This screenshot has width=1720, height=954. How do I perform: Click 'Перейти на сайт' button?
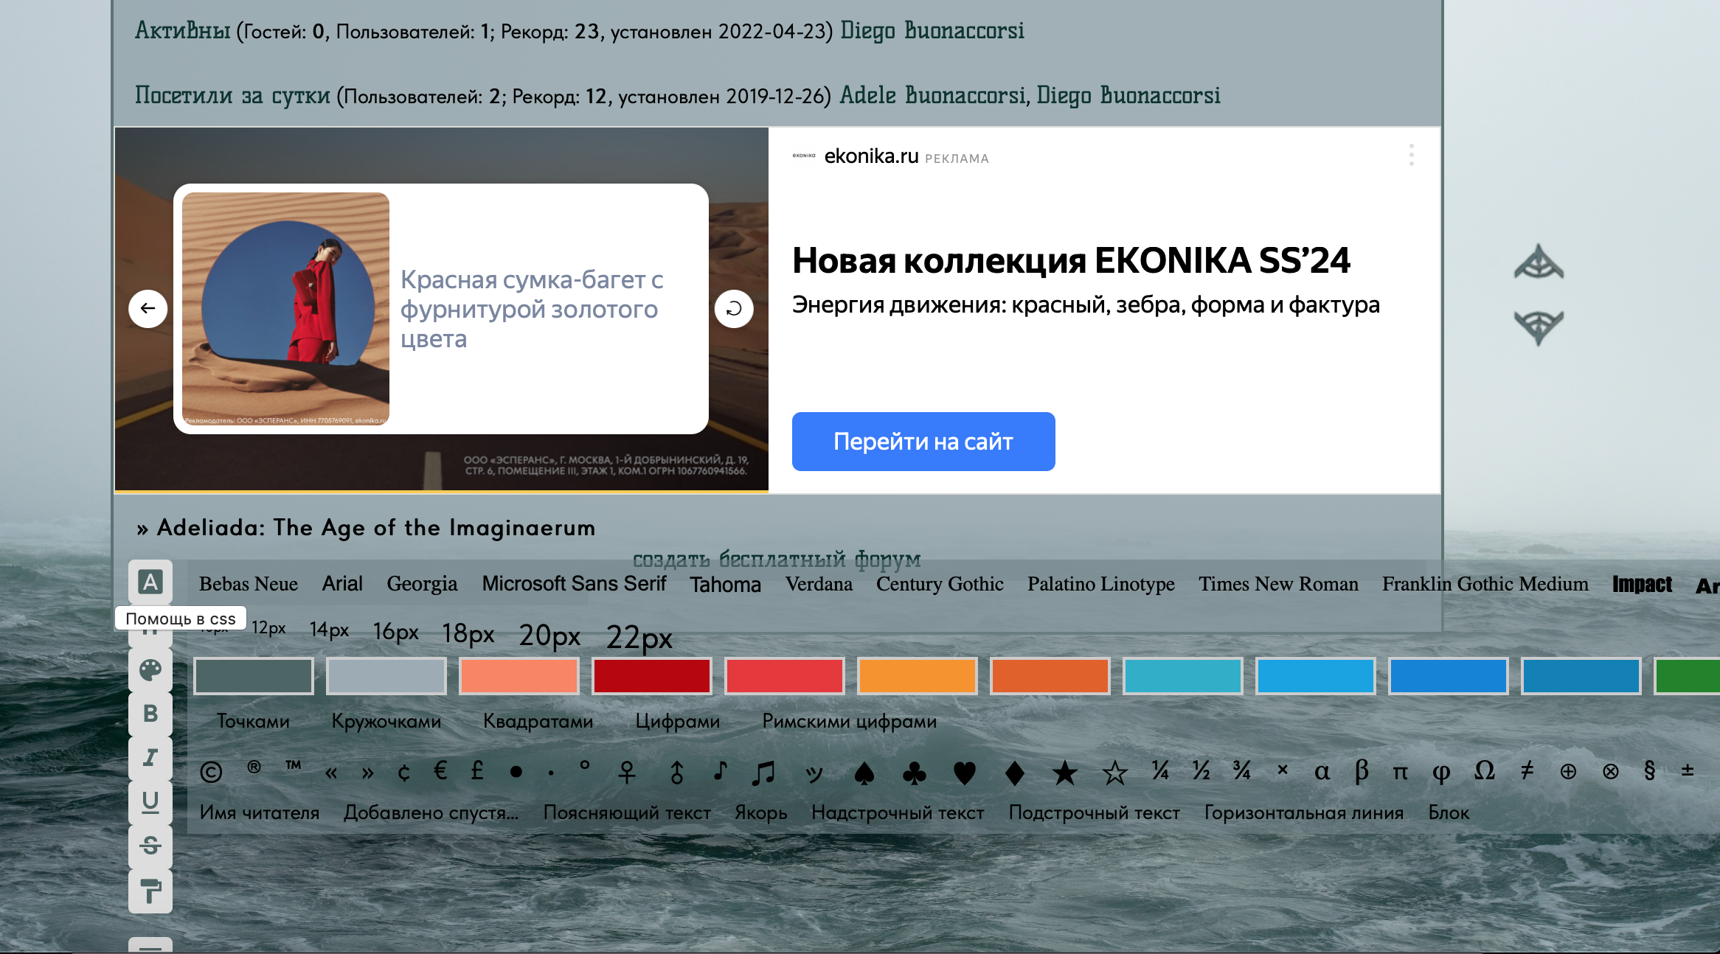(923, 441)
